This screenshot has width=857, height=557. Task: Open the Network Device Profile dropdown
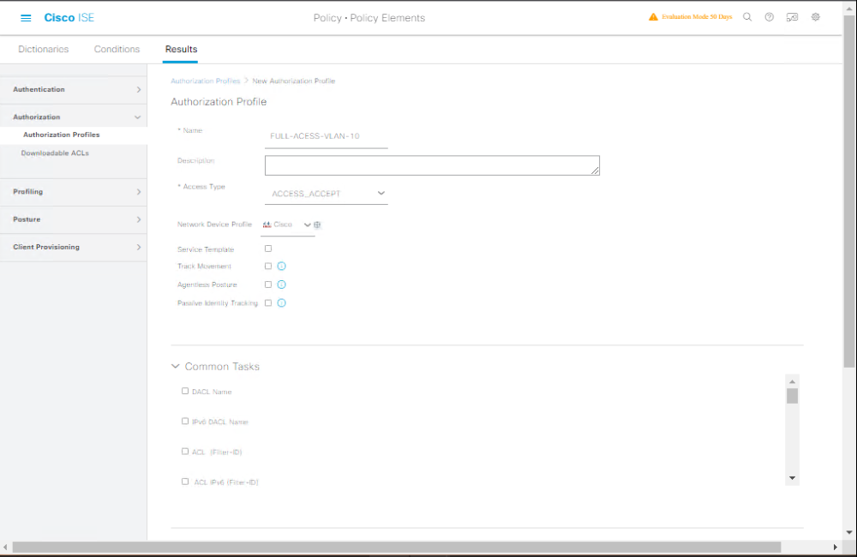pyautogui.click(x=287, y=225)
